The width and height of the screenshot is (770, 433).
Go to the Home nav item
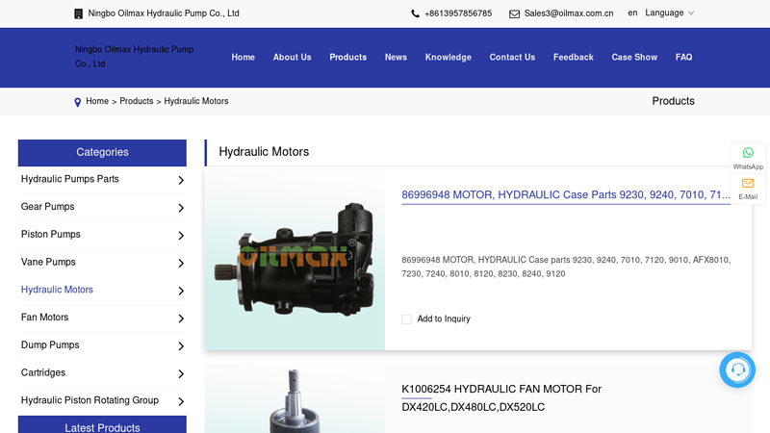click(x=244, y=58)
